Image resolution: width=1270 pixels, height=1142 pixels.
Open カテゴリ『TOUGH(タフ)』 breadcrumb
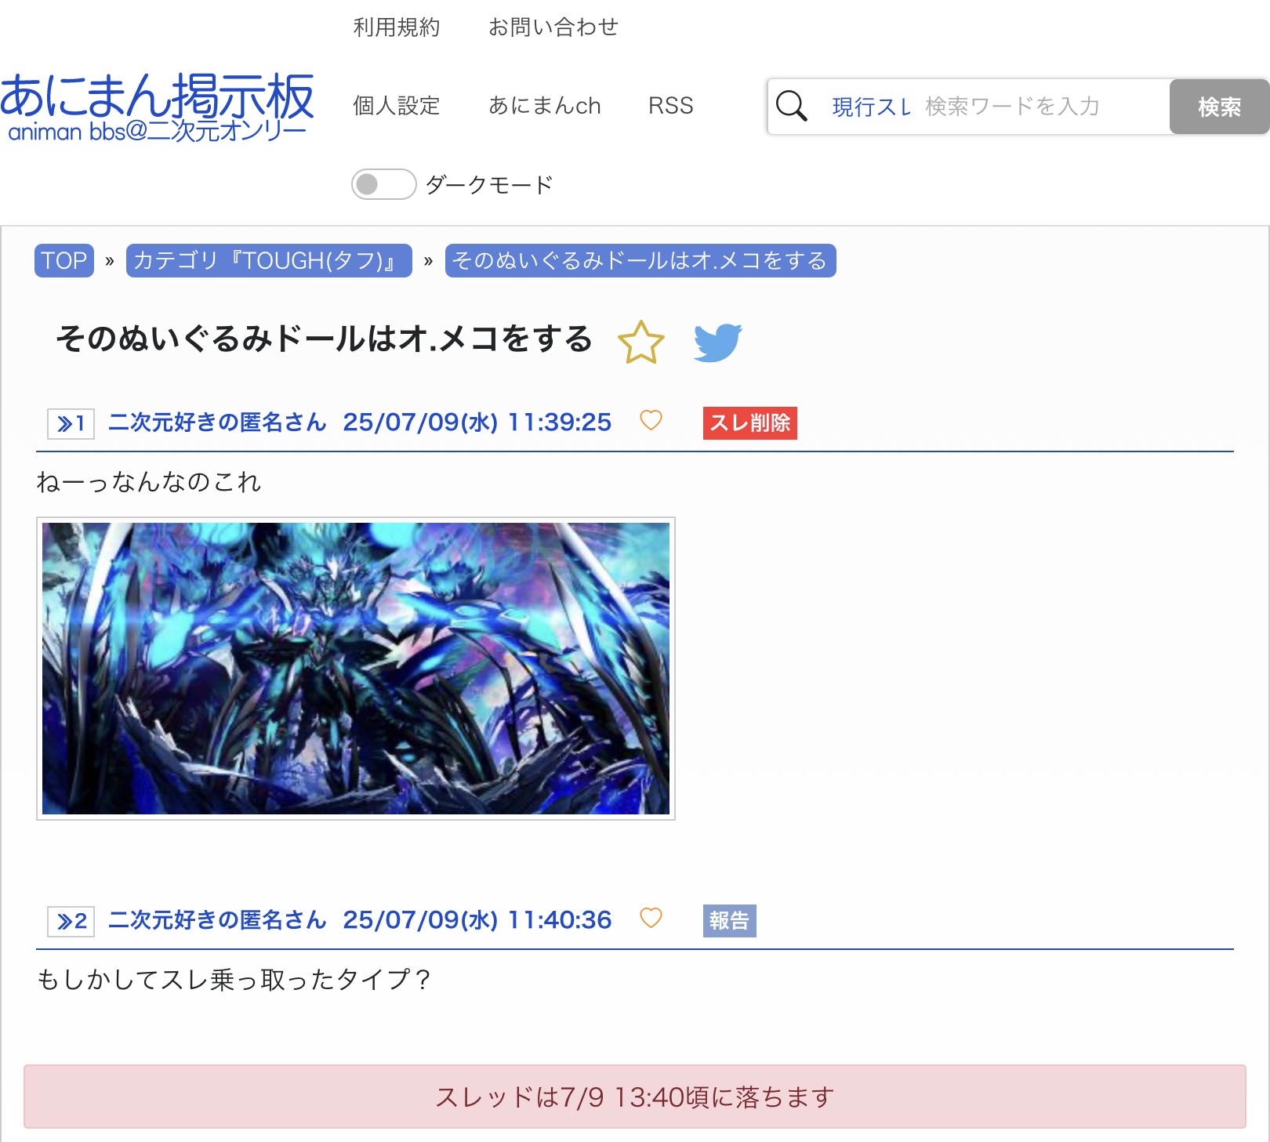(x=269, y=260)
